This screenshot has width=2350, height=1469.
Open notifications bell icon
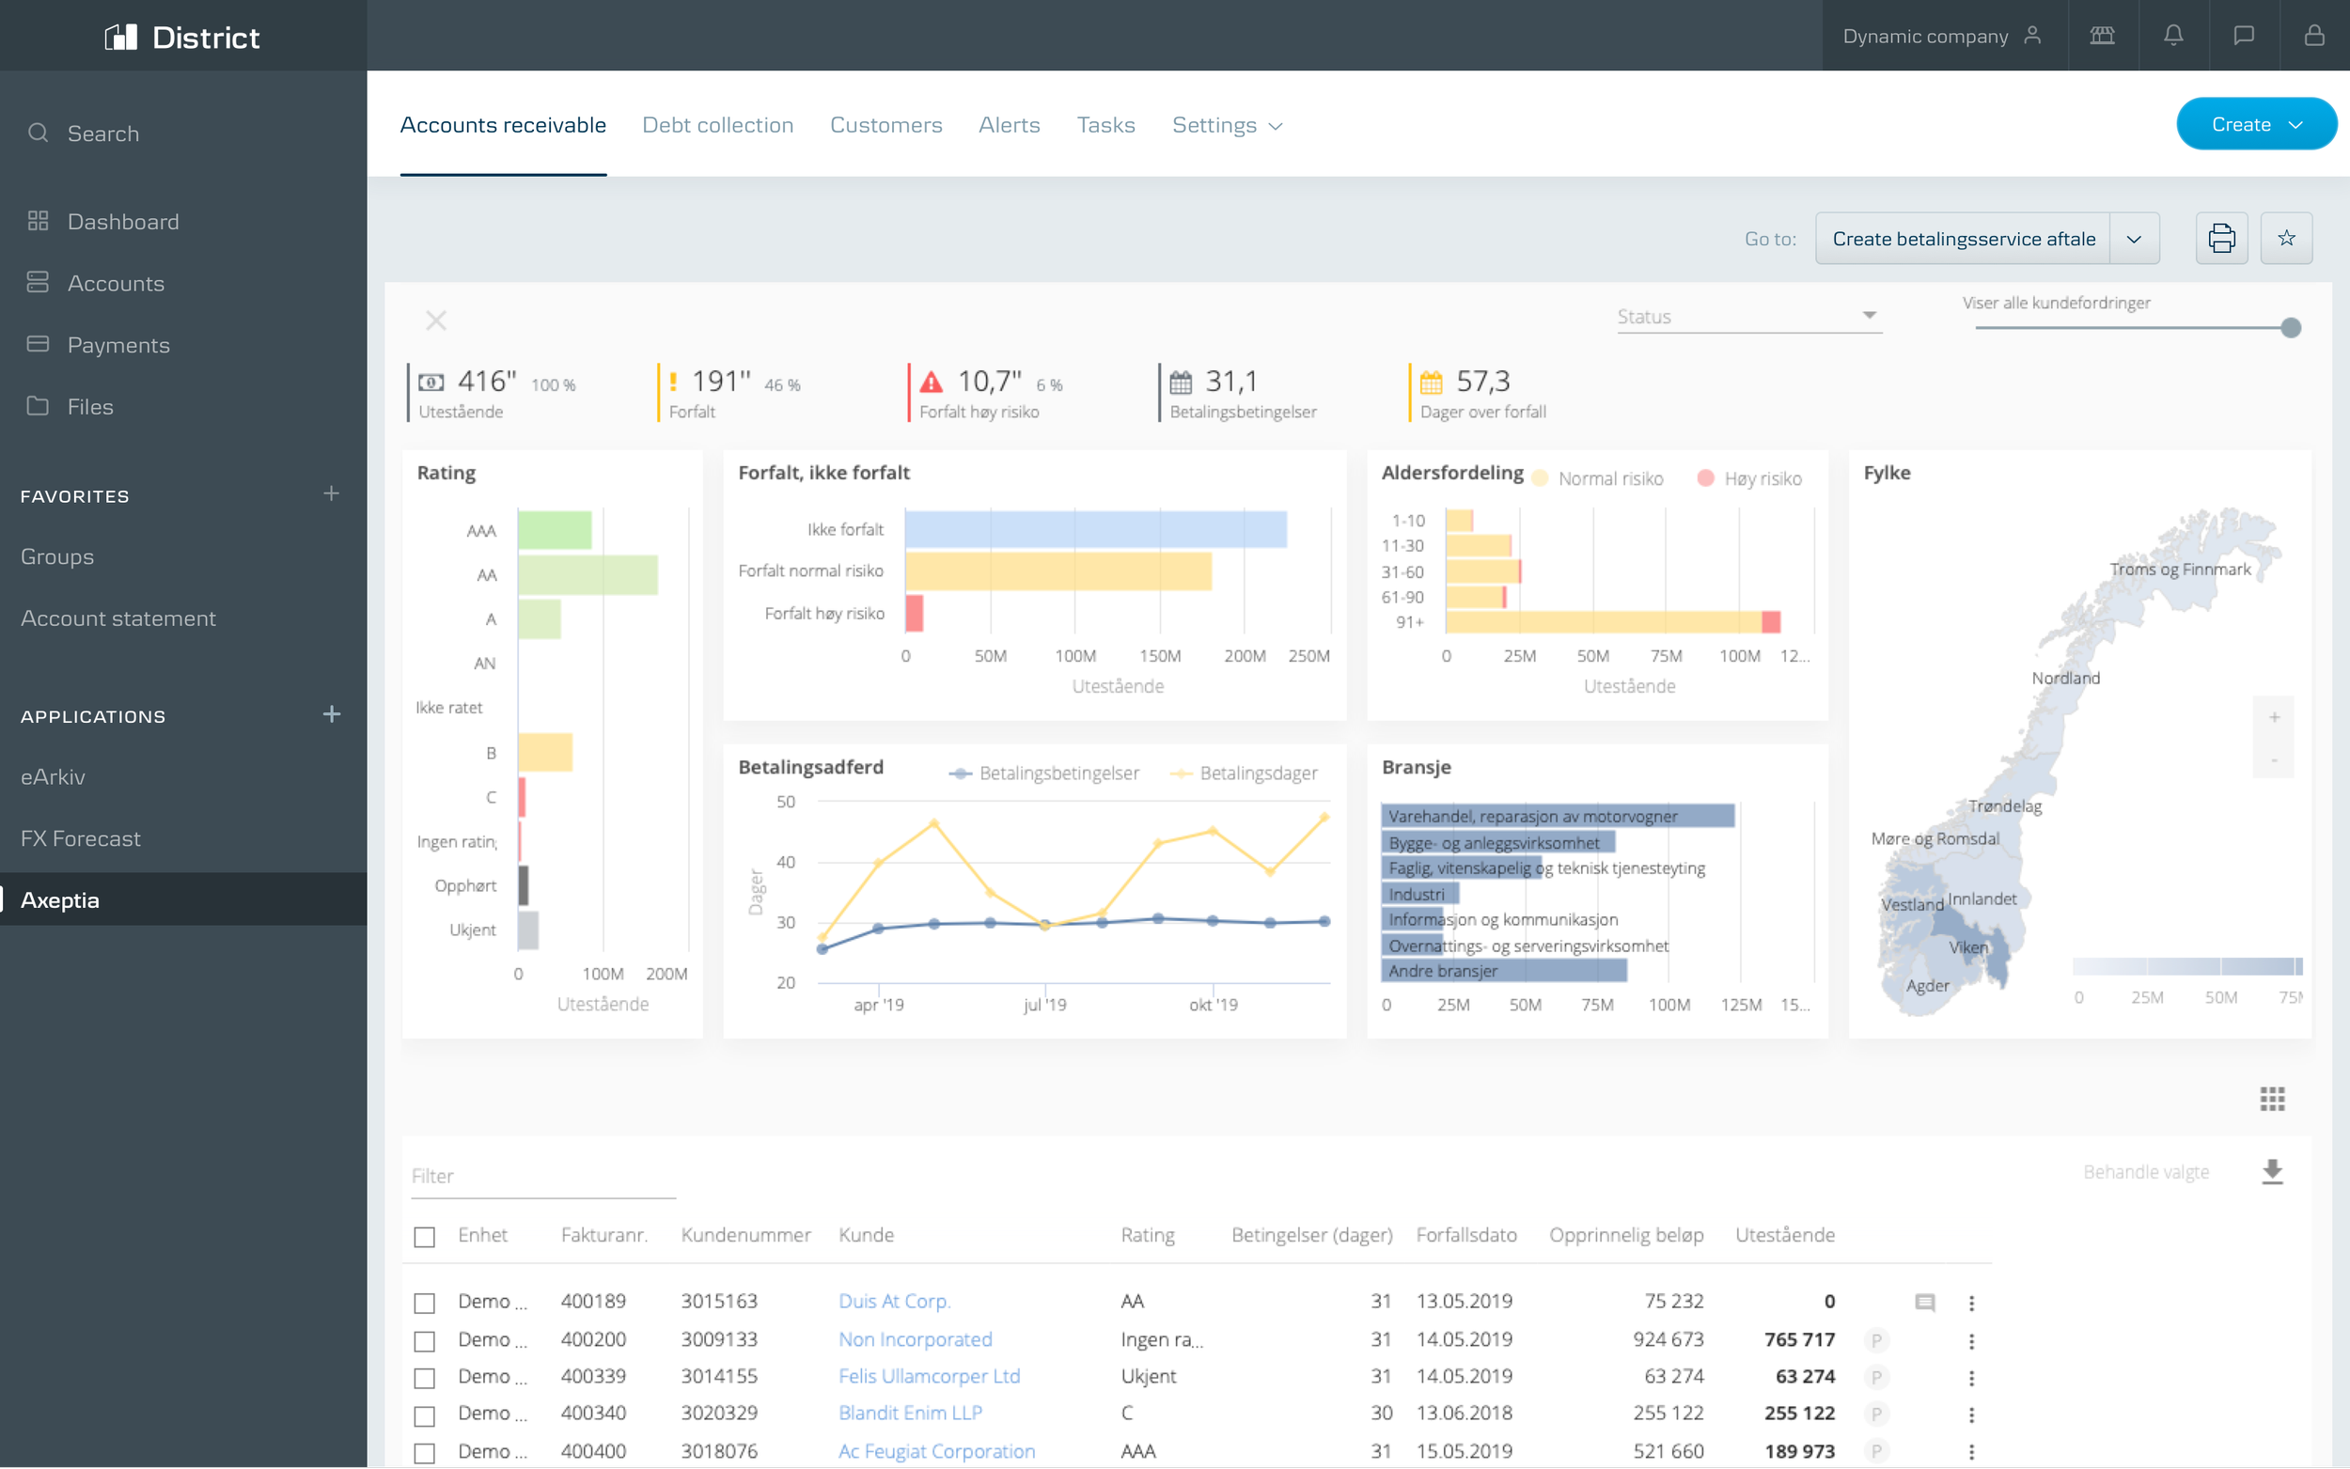point(2173,36)
